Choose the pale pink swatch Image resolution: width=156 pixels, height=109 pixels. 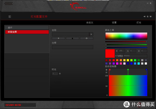[124, 63]
